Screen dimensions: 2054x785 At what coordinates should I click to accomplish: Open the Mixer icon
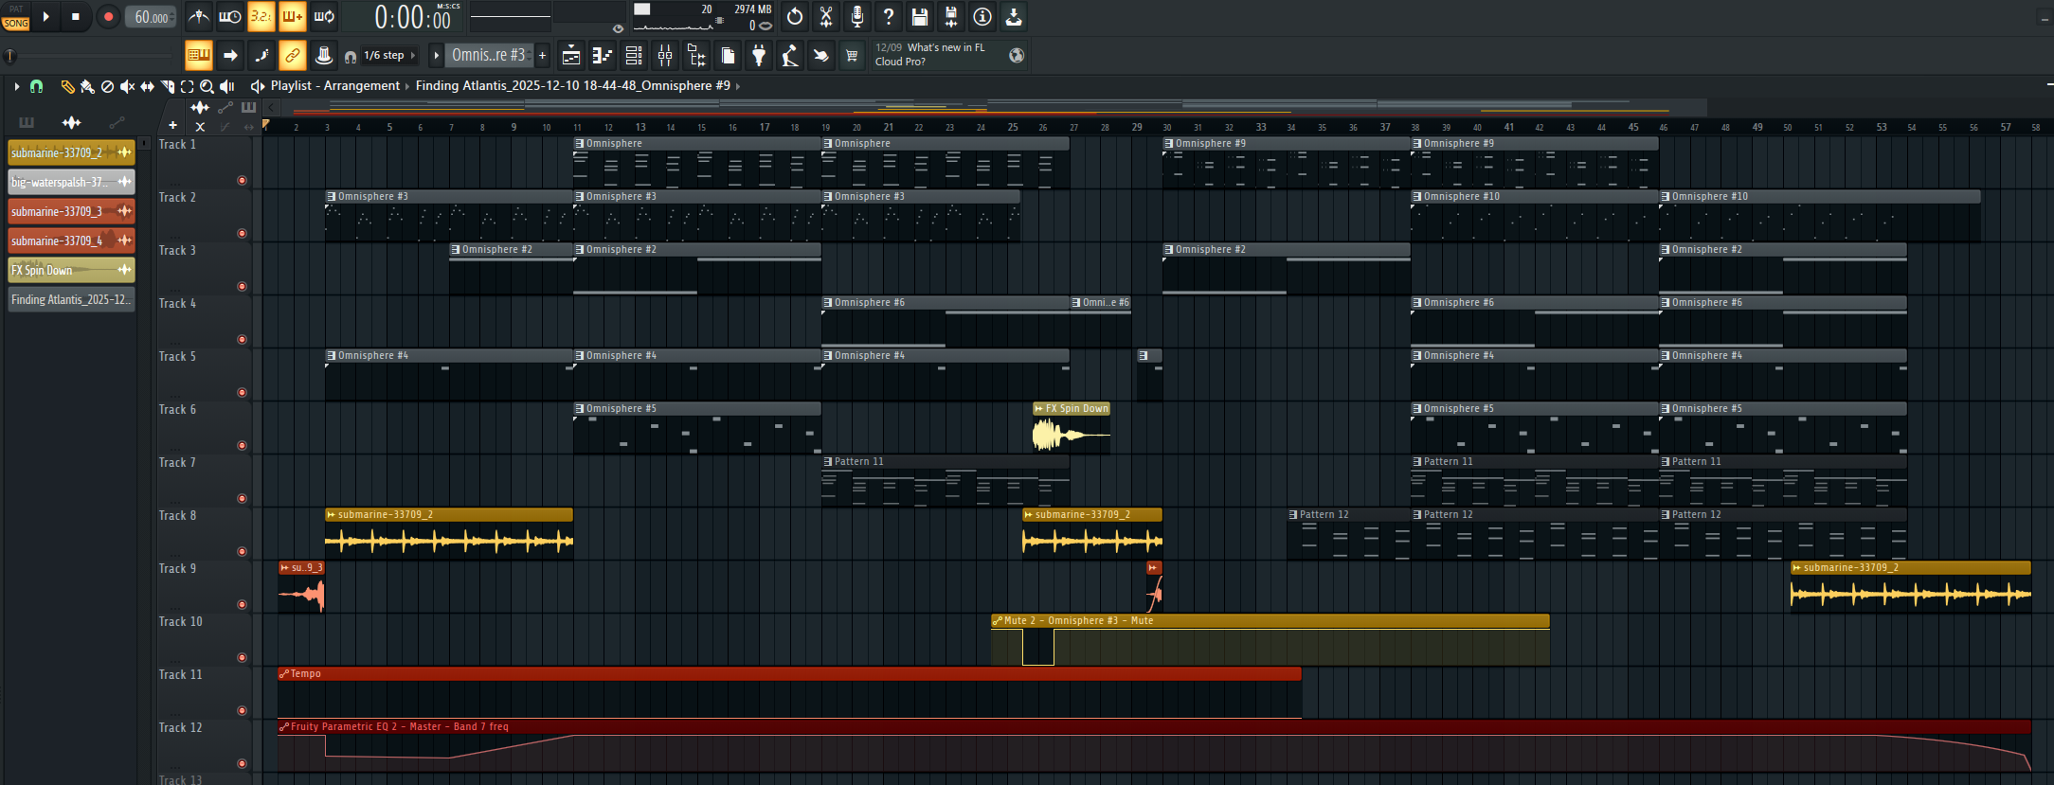click(665, 56)
